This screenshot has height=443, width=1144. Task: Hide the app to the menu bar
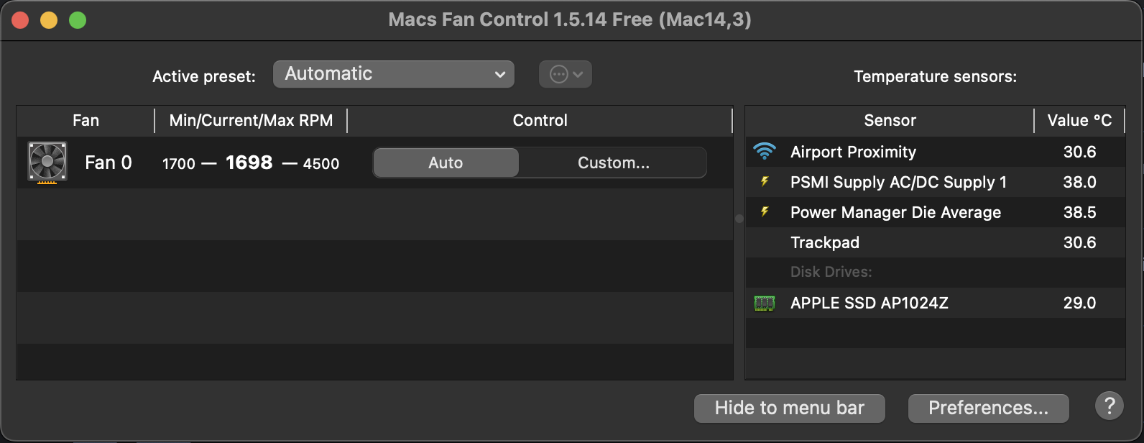789,408
